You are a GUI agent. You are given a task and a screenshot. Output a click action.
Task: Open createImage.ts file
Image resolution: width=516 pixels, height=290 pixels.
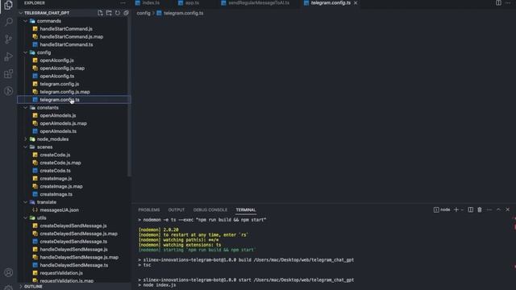coord(56,194)
